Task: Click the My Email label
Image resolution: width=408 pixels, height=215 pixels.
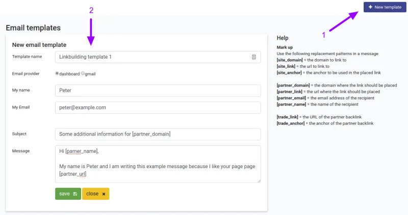Action: click(21, 107)
